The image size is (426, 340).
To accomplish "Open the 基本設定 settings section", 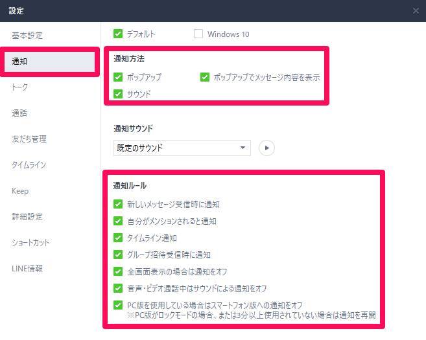I will coord(27,35).
